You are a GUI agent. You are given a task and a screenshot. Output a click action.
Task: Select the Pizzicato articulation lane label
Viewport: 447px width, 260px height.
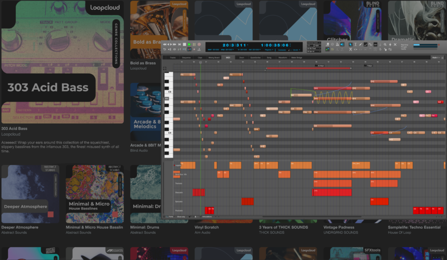pos(179,211)
